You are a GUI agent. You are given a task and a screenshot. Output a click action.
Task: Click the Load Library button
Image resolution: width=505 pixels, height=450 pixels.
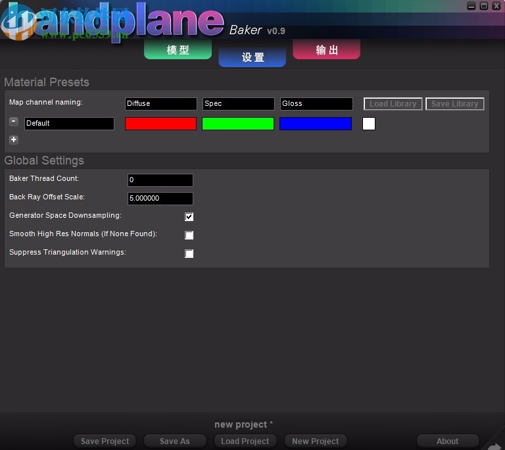pyautogui.click(x=393, y=104)
